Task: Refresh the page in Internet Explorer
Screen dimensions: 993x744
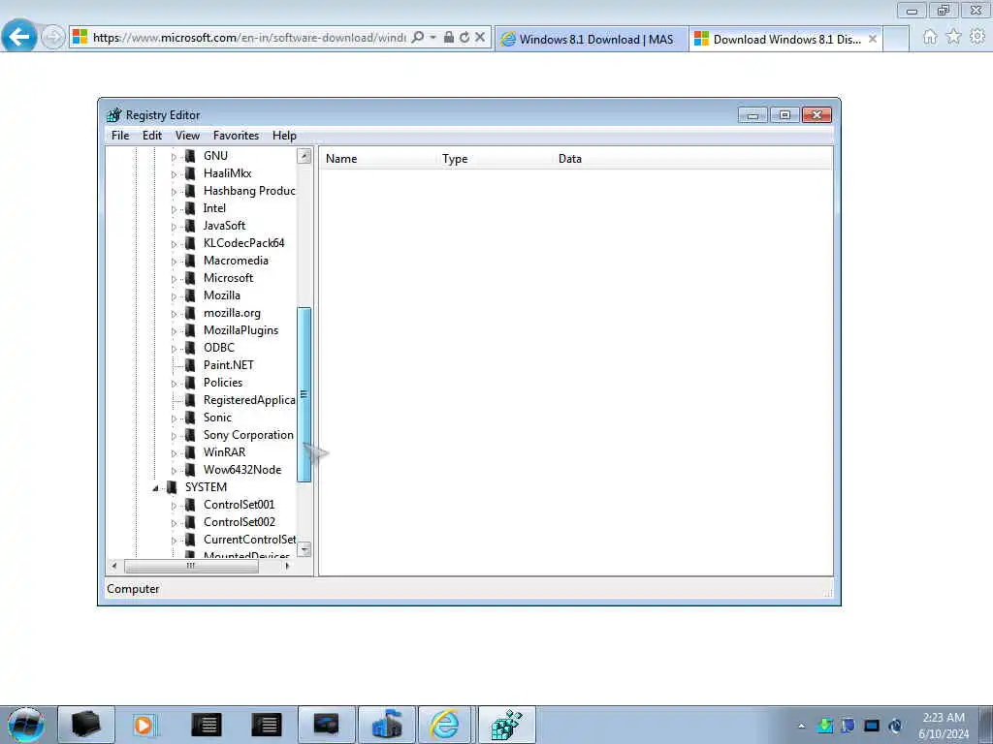Action: coord(464,38)
